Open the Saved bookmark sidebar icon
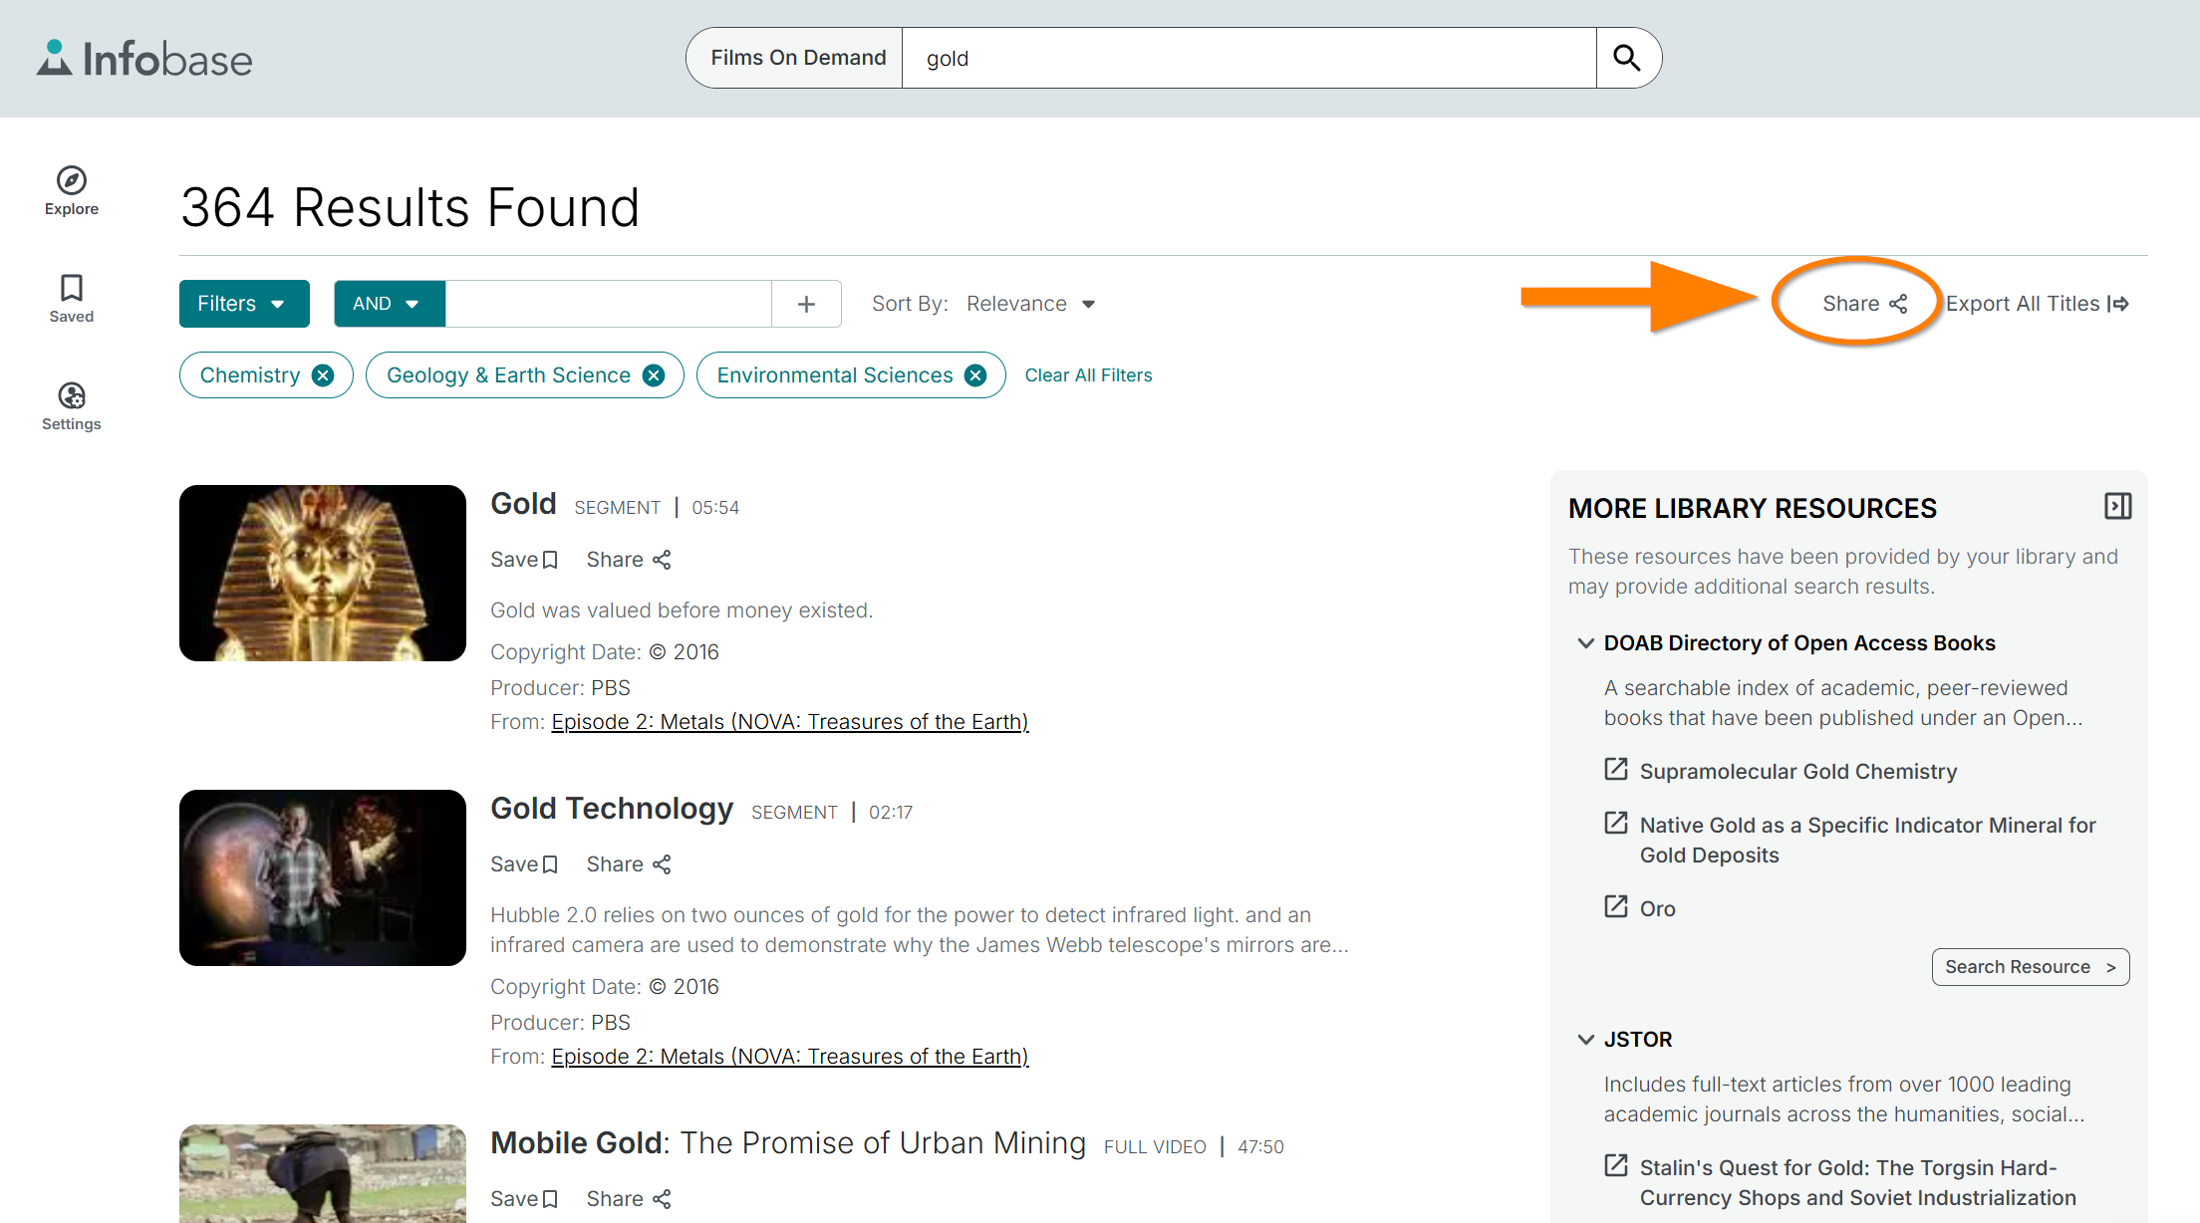Screen dimensions: 2200x1223 coord(72,299)
